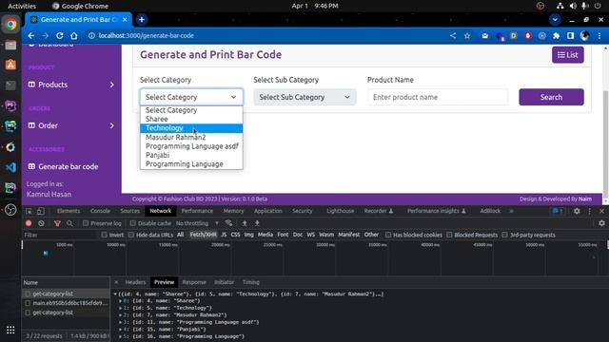This screenshot has width=609, height=342.
Task: Open Chrome from the Ubuntu dock
Action: pyautogui.click(x=10, y=24)
